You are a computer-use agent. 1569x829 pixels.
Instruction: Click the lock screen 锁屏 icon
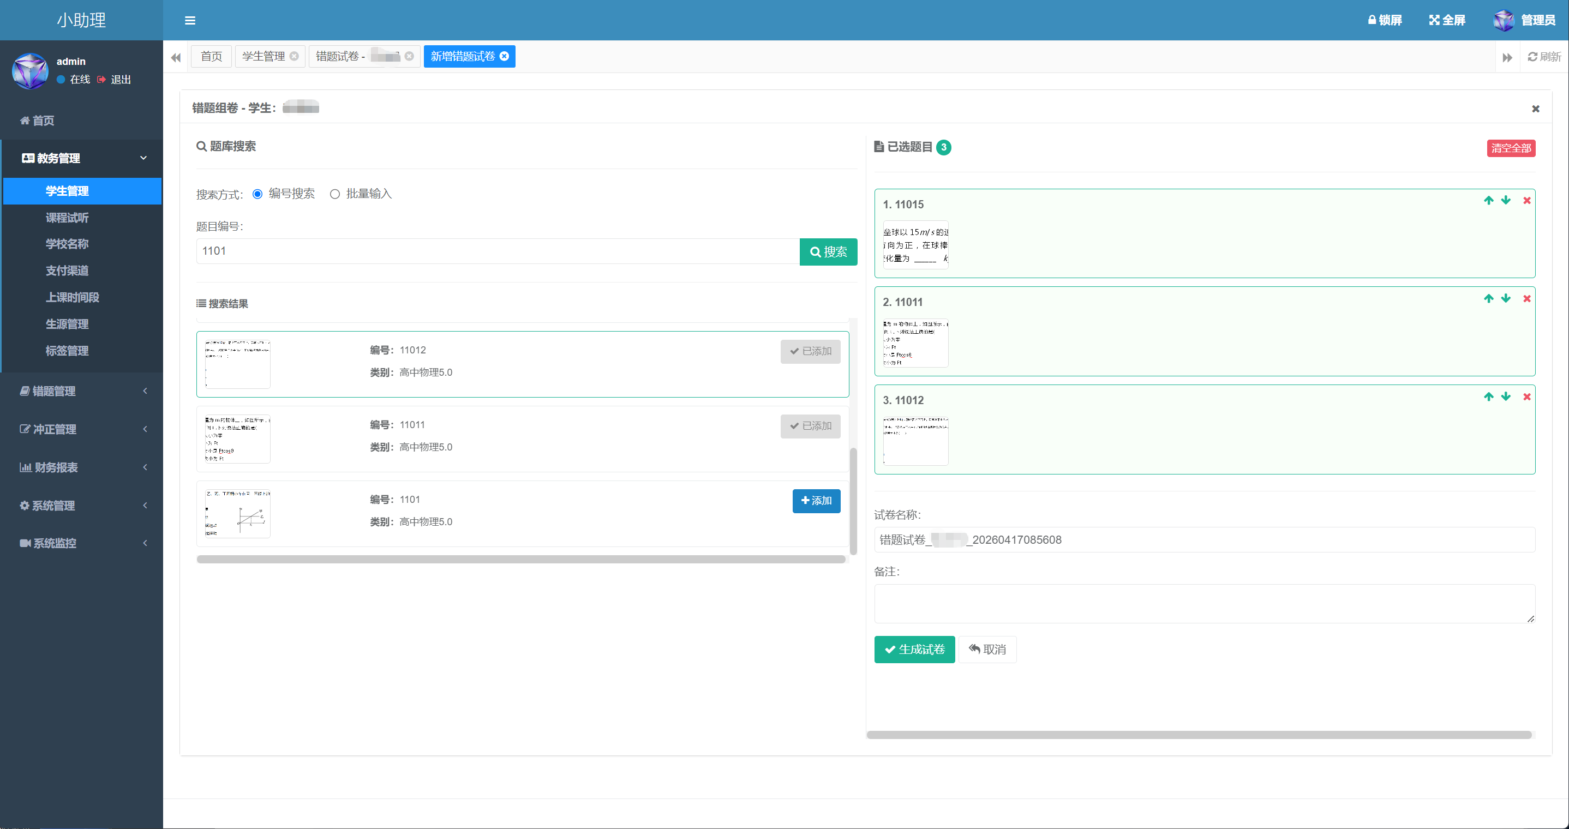(1385, 20)
